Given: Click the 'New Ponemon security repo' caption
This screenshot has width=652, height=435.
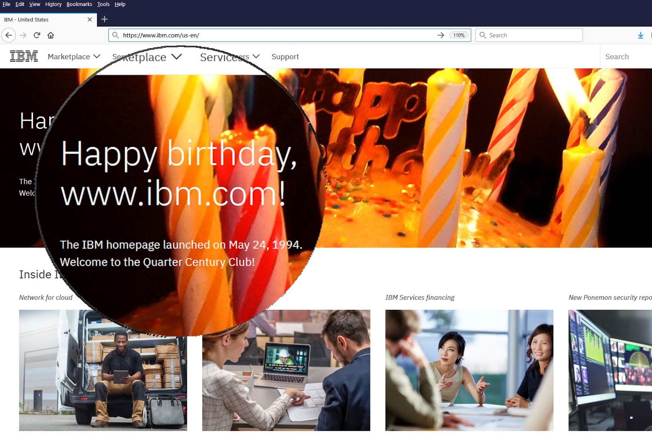Looking at the screenshot, I should [610, 298].
